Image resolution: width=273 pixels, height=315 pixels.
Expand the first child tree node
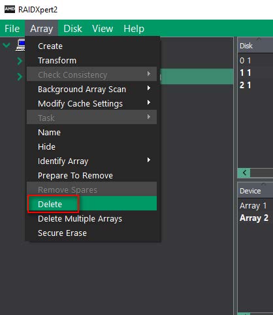coord(20,61)
